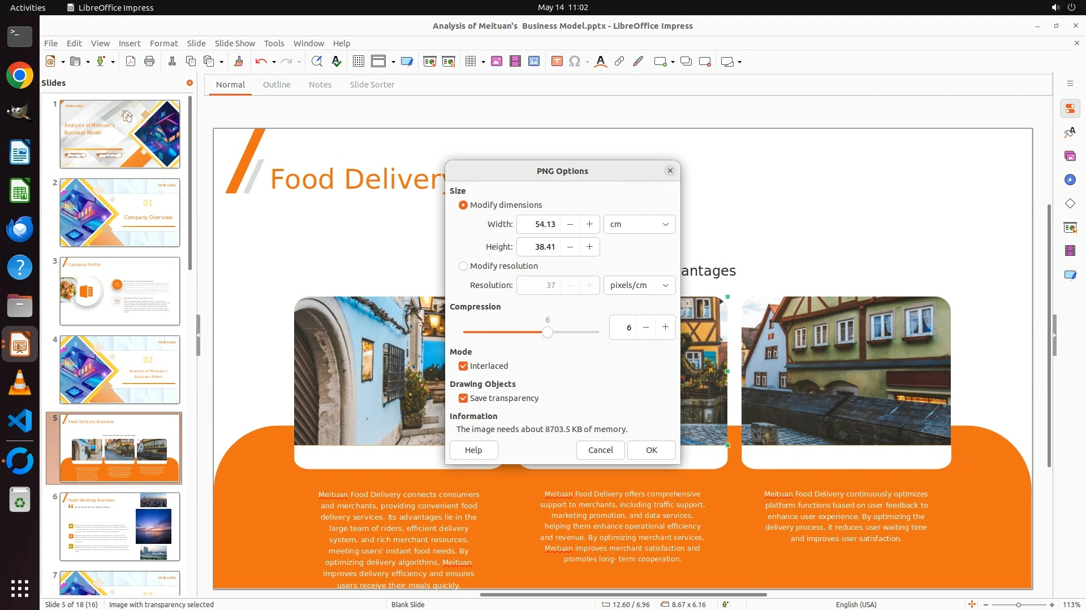Screen dimensions: 1086x610
Task: Switch to the Slide Sorter tab
Action: pyautogui.click(x=372, y=85)
